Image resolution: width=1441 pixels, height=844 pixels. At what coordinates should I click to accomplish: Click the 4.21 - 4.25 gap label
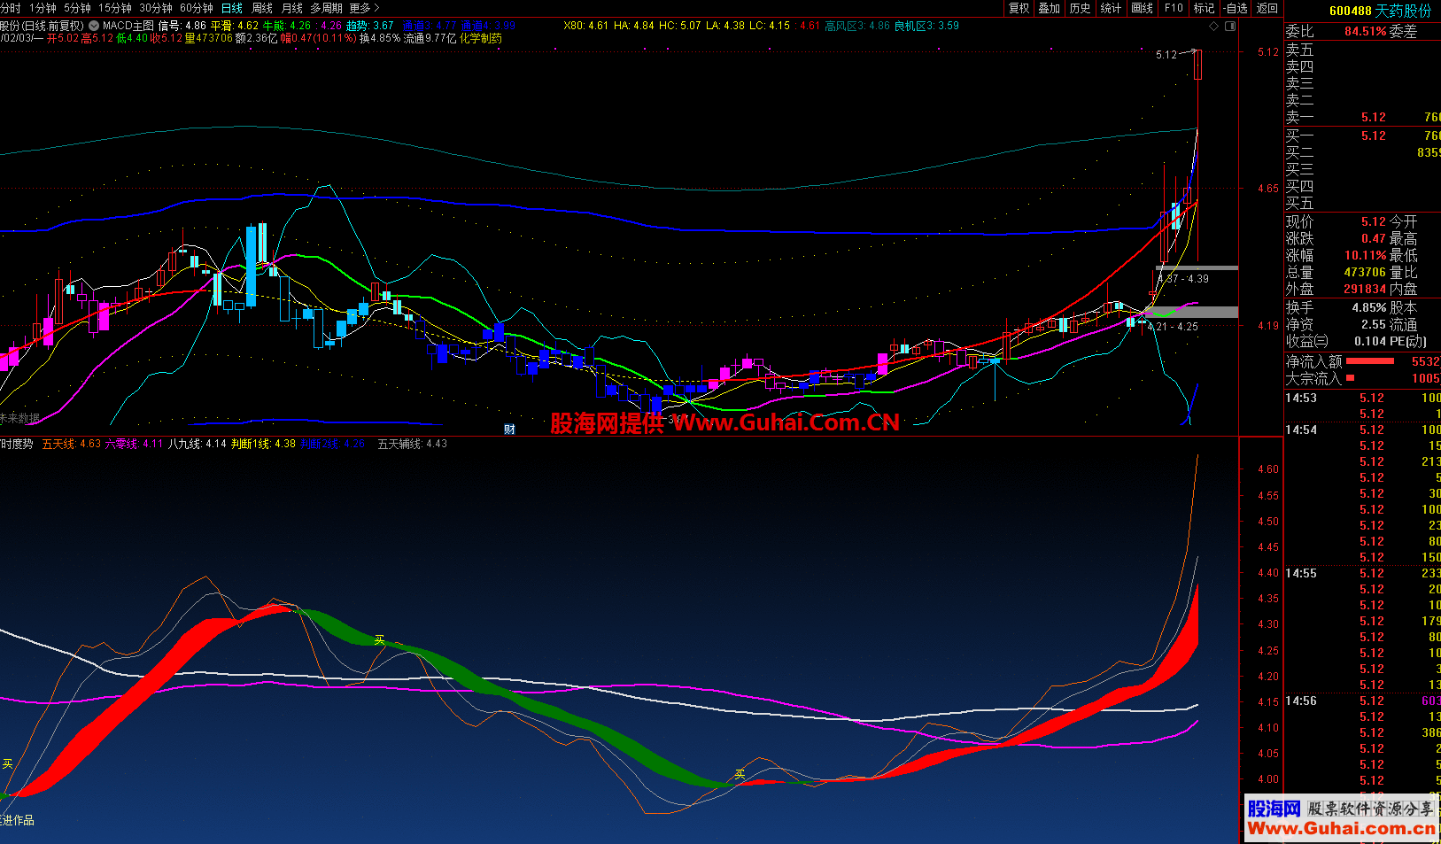tap(1174, 327)
